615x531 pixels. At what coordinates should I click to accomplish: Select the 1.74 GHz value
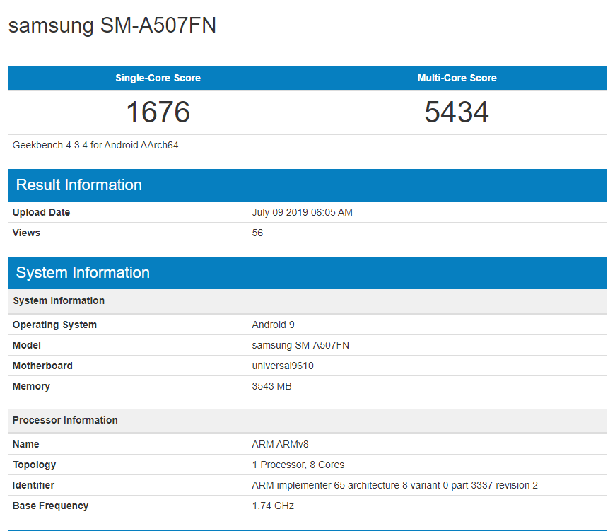pyautogui.click(x=273, y=506)
